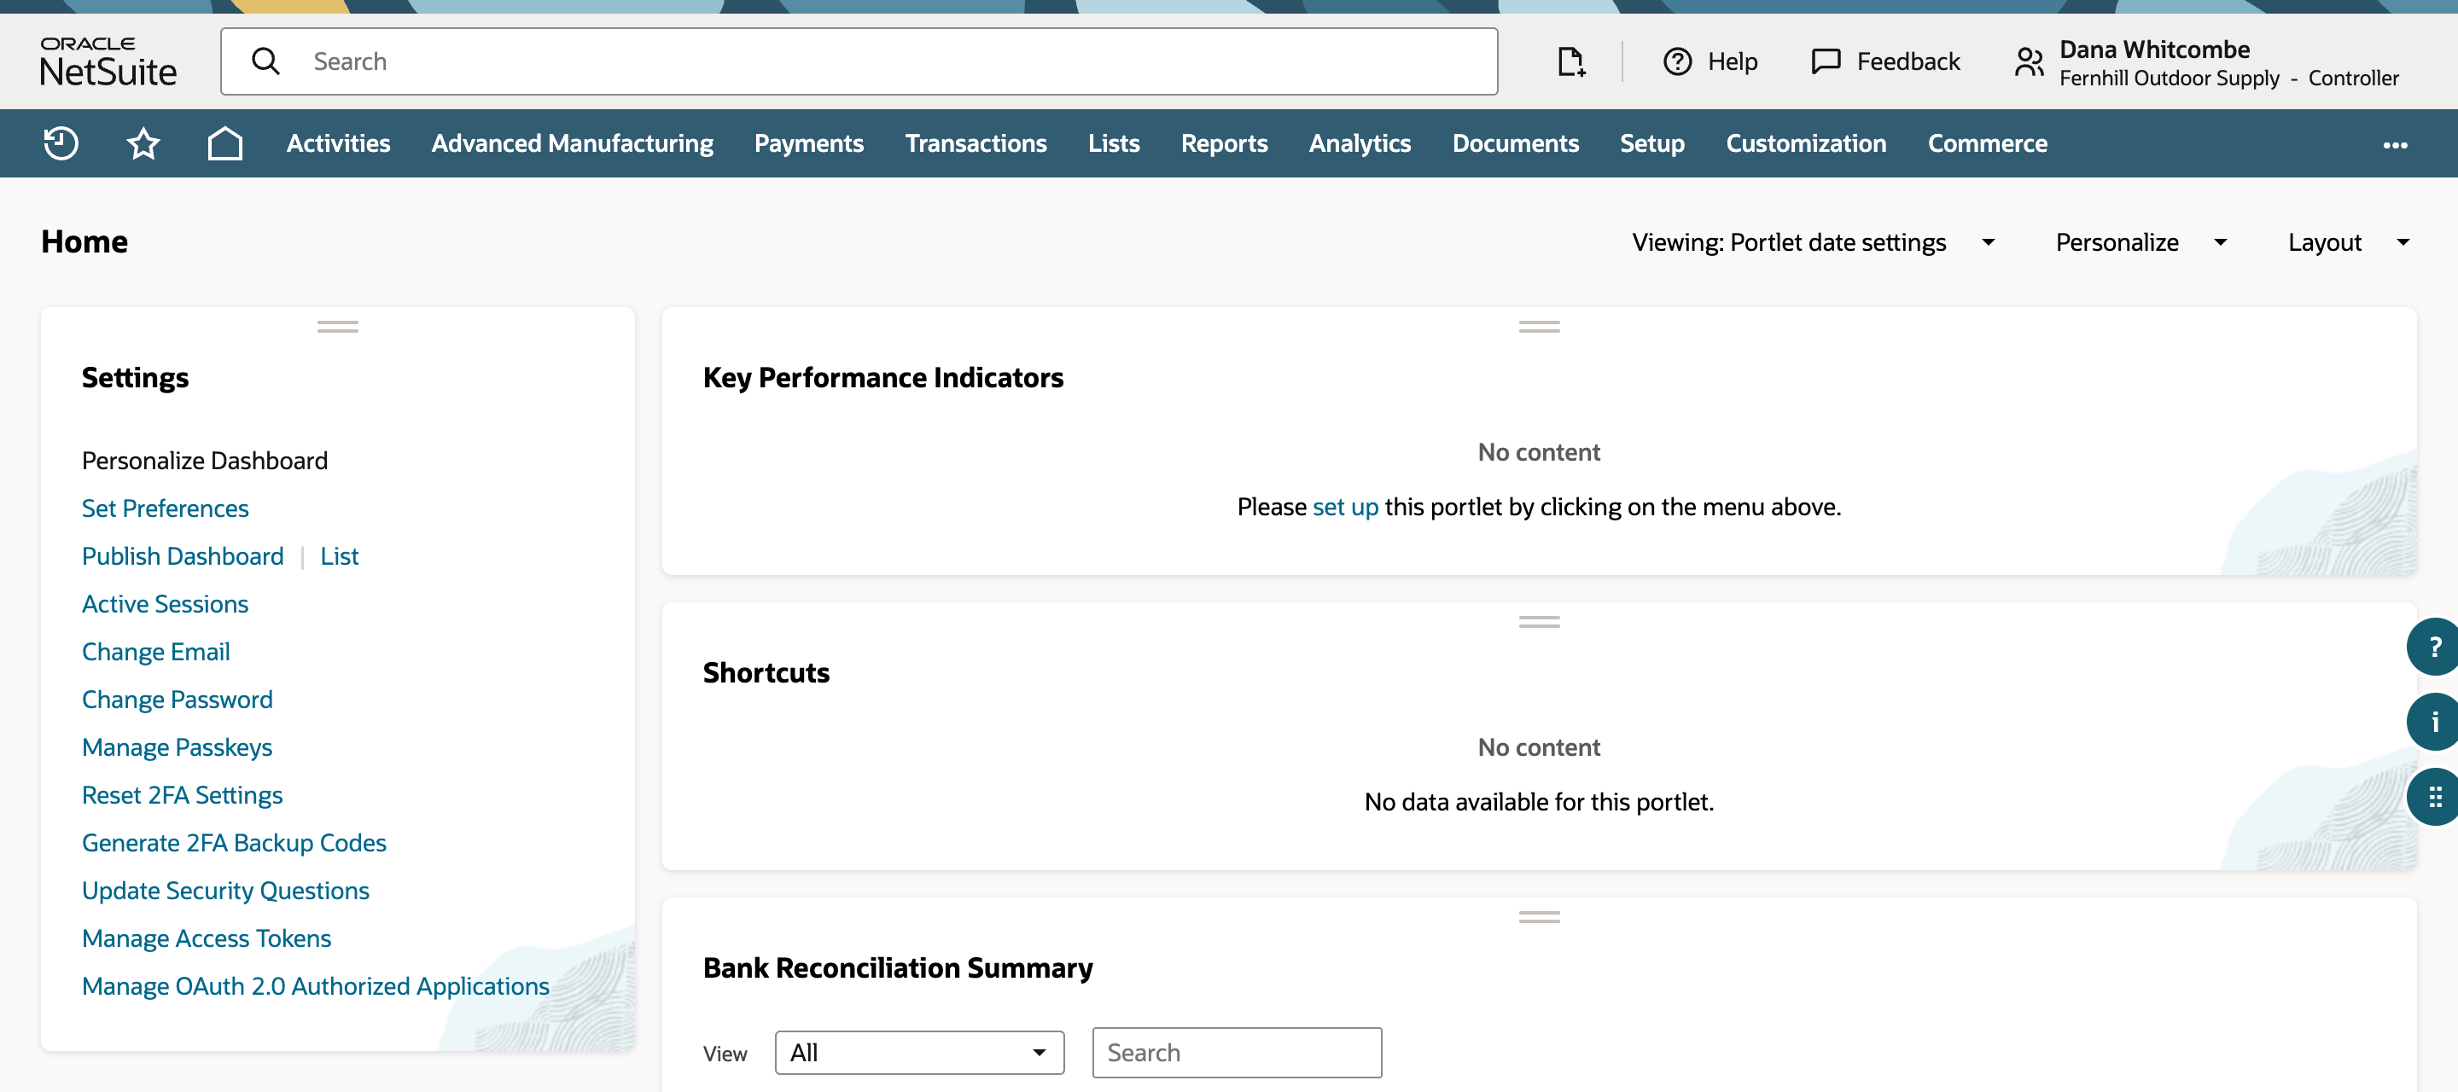Open the Documents menu
The image size is (2458, 1092).
1515,144
